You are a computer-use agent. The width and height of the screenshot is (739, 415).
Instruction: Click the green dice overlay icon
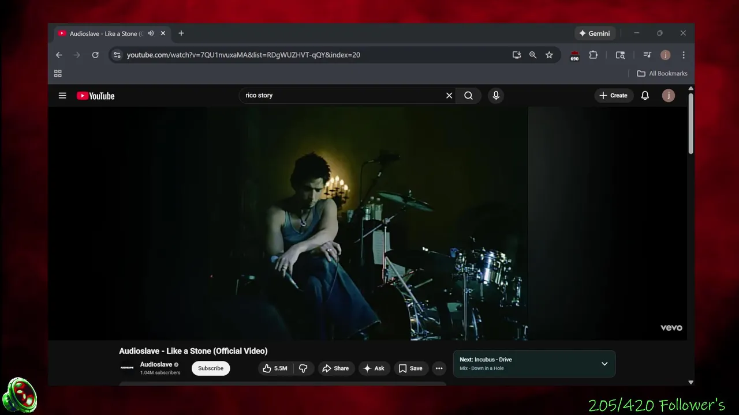pos(20,395)
